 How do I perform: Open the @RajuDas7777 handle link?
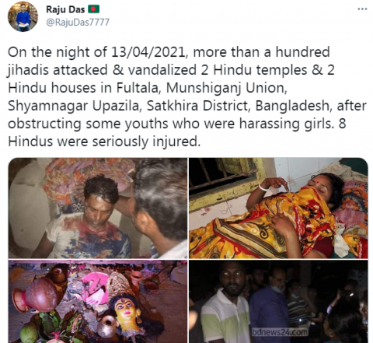pos(78,23)
